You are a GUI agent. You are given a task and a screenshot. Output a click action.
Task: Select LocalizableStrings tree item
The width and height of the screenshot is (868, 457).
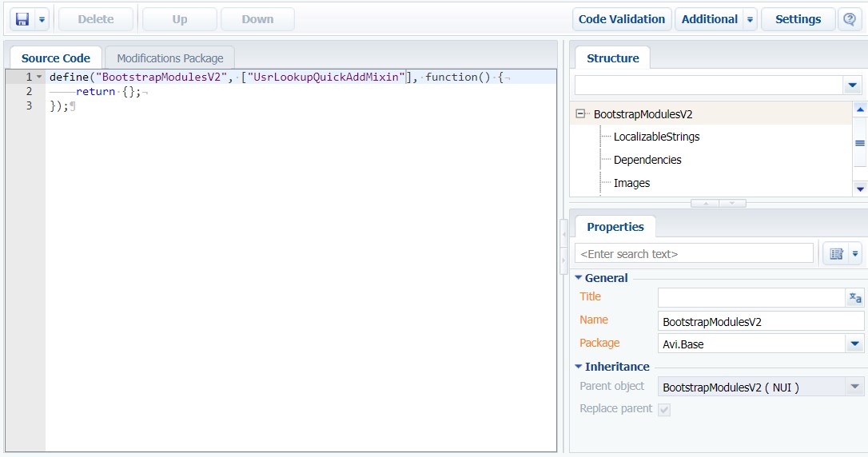pos(656,137)
